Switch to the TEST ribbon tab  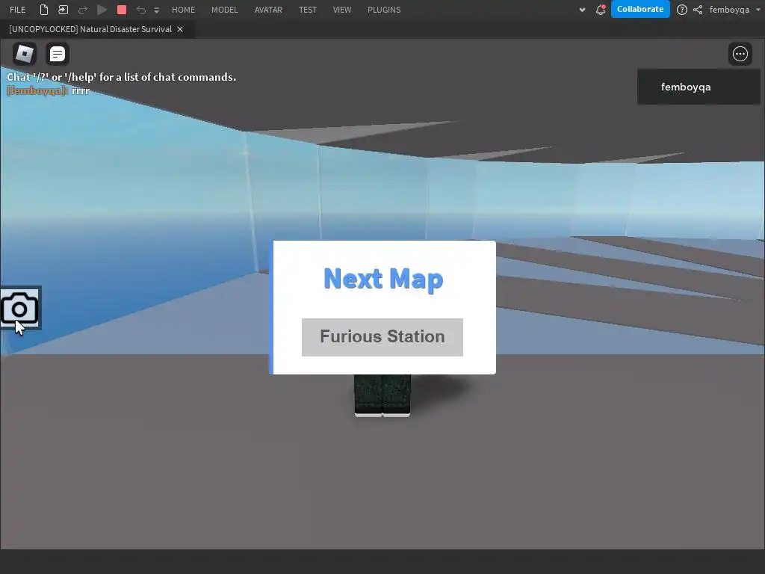click(308, 10)
